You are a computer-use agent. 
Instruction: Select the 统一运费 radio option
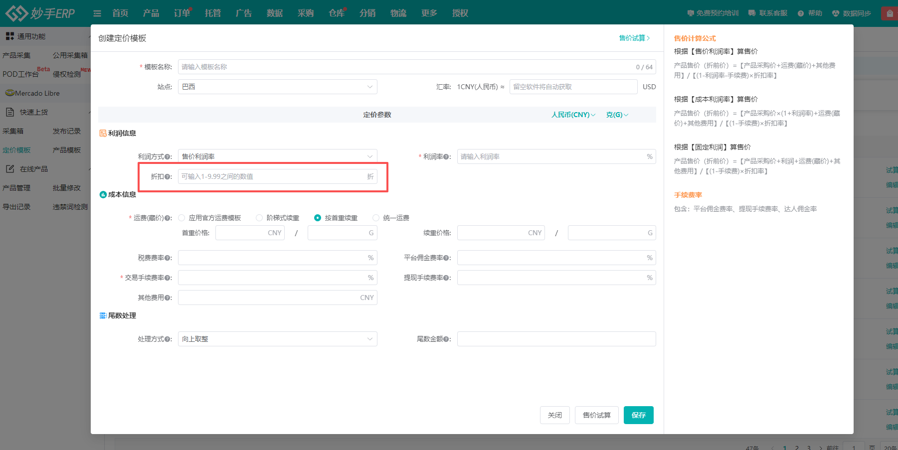pyautogui.click(x=376, y=218)
